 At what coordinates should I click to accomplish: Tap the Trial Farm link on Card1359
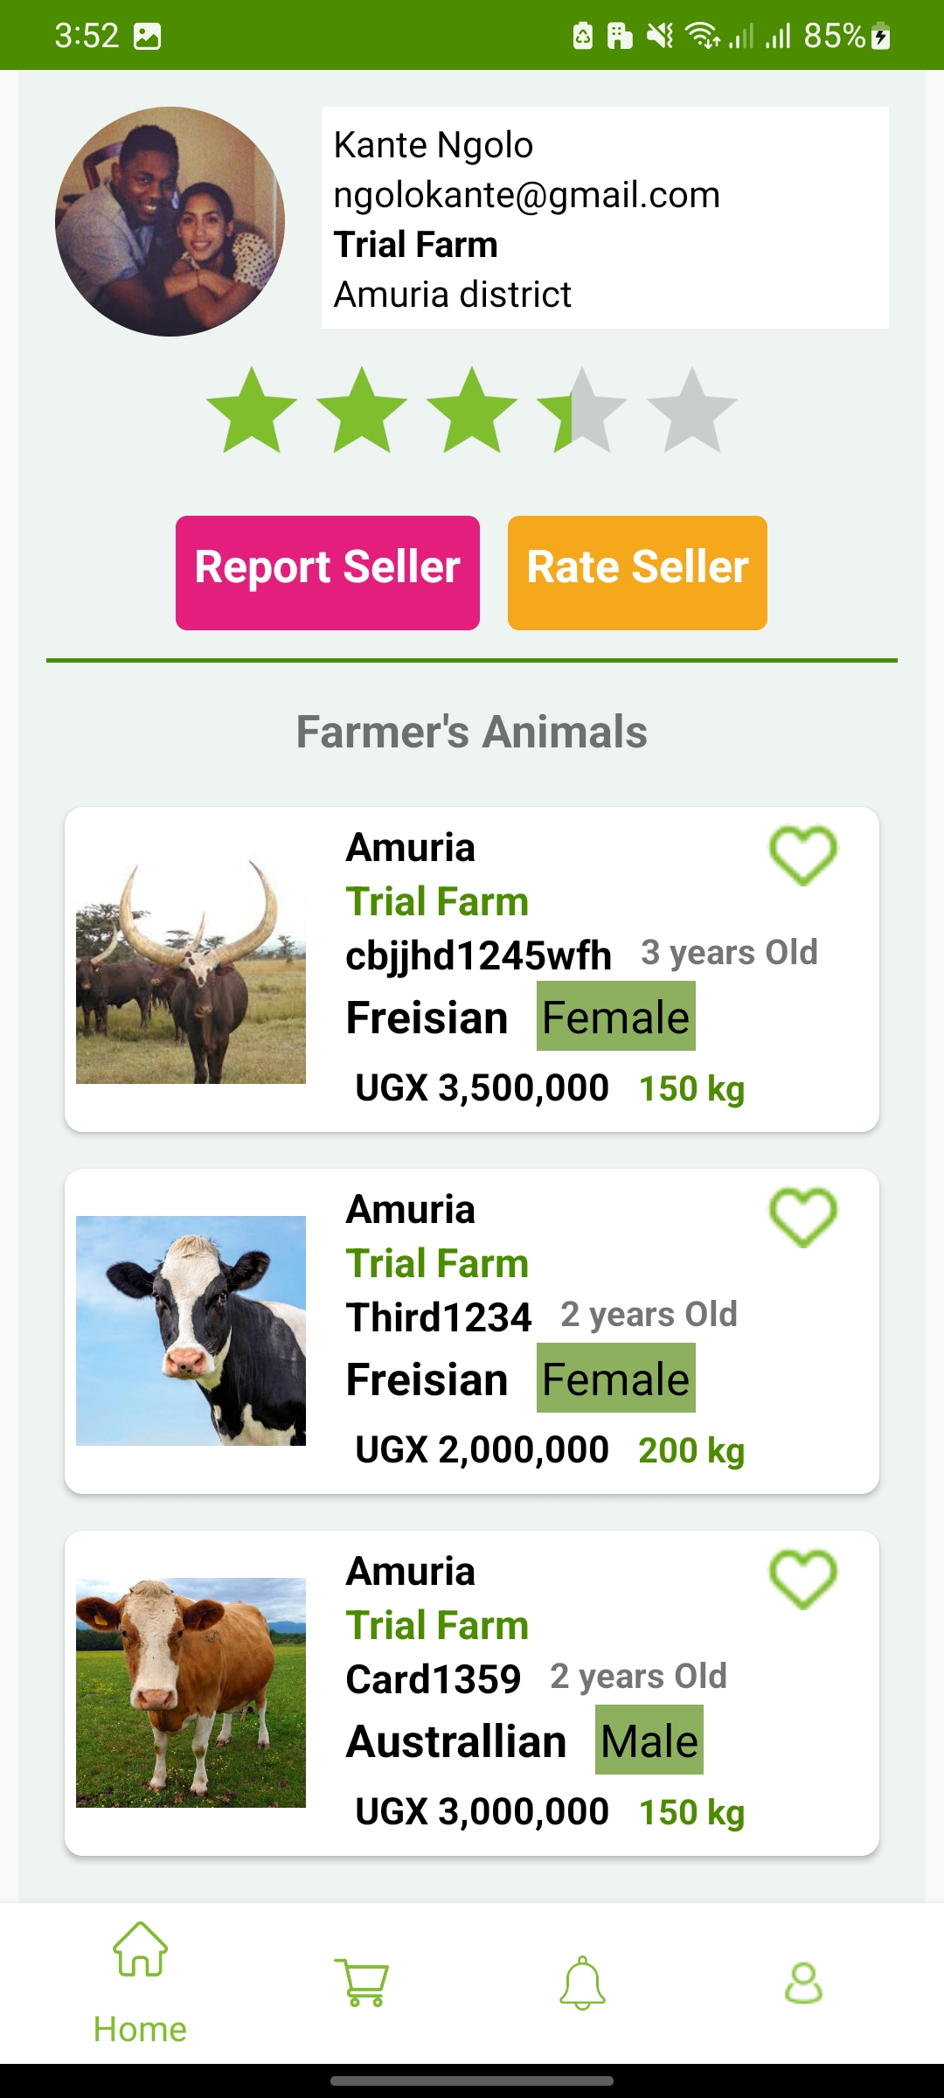pos(437,1625)
